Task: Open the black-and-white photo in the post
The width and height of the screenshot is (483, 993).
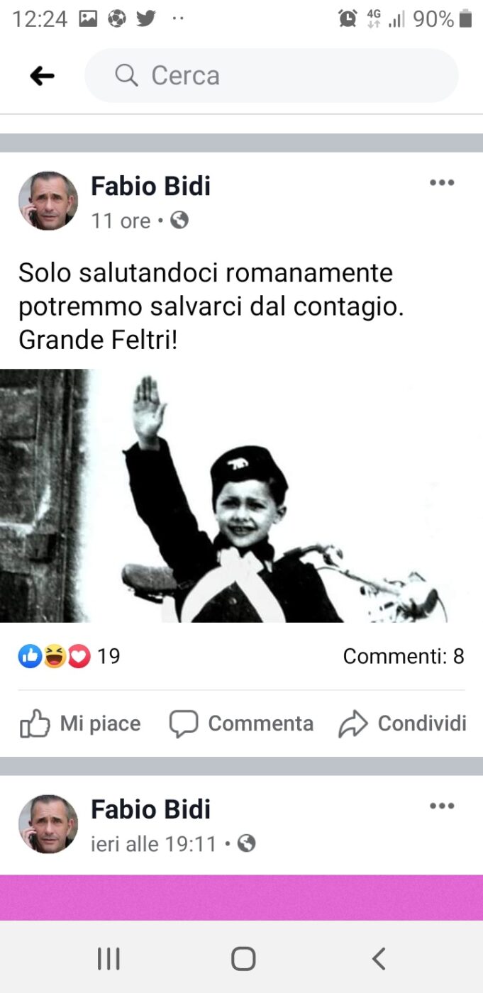Action: (x=241, y=496)
